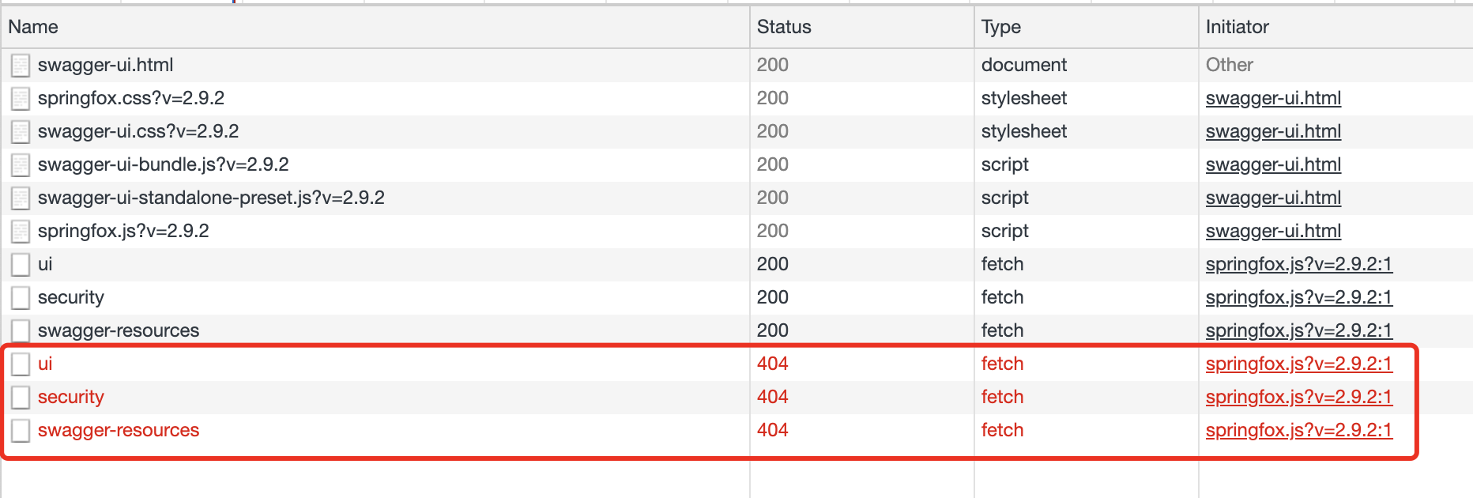The height and width of the screenshot is (498, 1473).
Task: Click the swagger-ui.css file icon
Action: click(x=21, y=132)
